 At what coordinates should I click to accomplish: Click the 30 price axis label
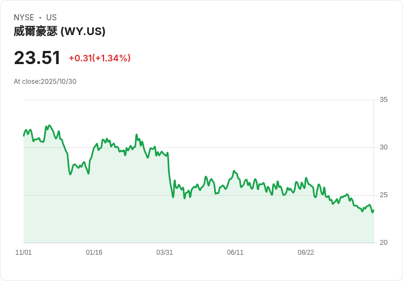pos(383,147)
